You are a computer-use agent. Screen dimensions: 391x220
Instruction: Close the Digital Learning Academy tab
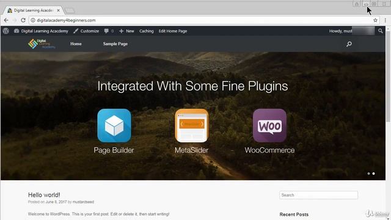pos(59,10)
